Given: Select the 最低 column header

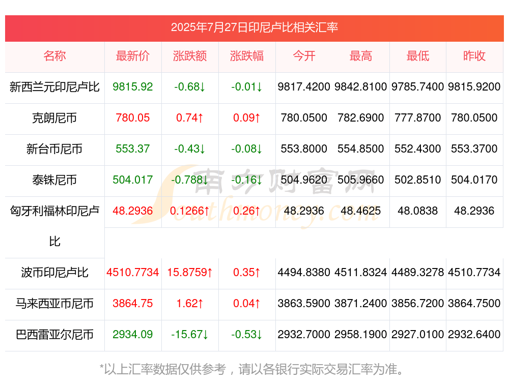Looking at the screenshot, I should (x=418, y=56).
